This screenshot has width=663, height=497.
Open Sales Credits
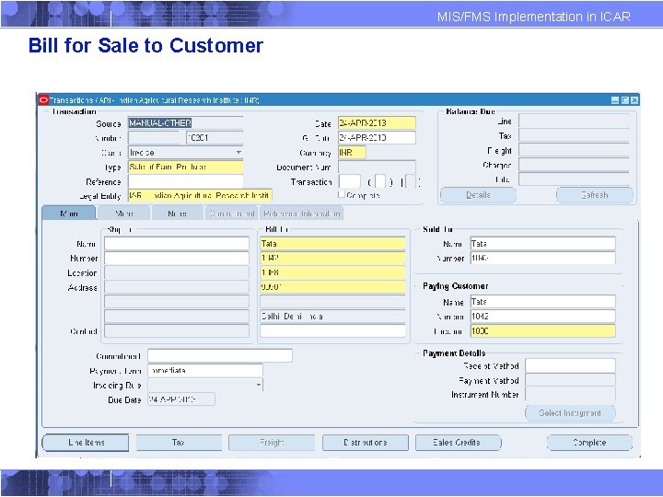tap(458, 443)
